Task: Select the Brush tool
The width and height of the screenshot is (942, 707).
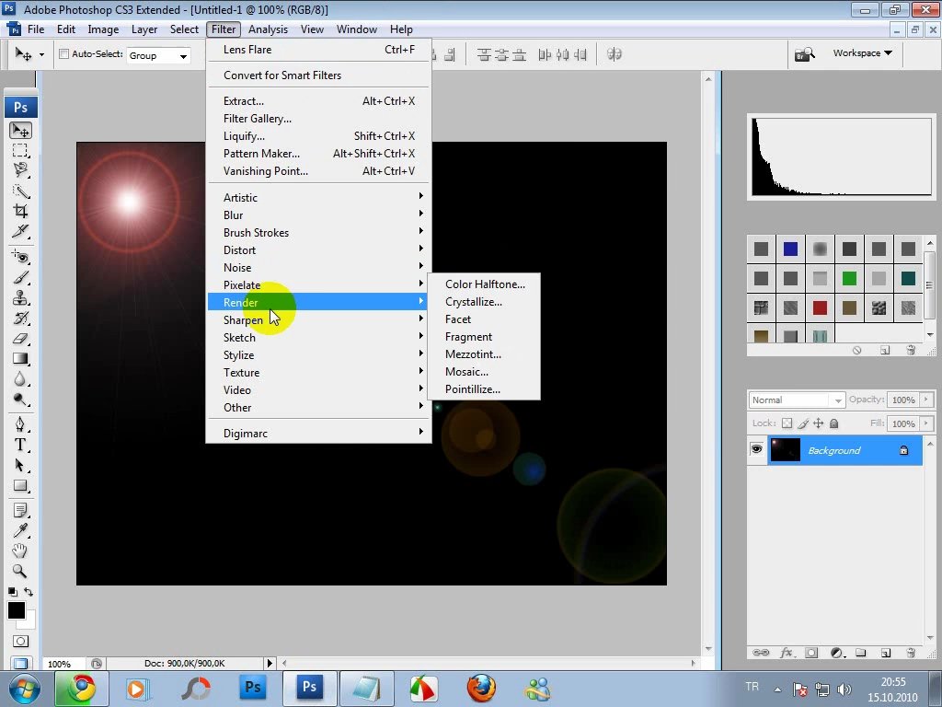Action: coord(20,278)
